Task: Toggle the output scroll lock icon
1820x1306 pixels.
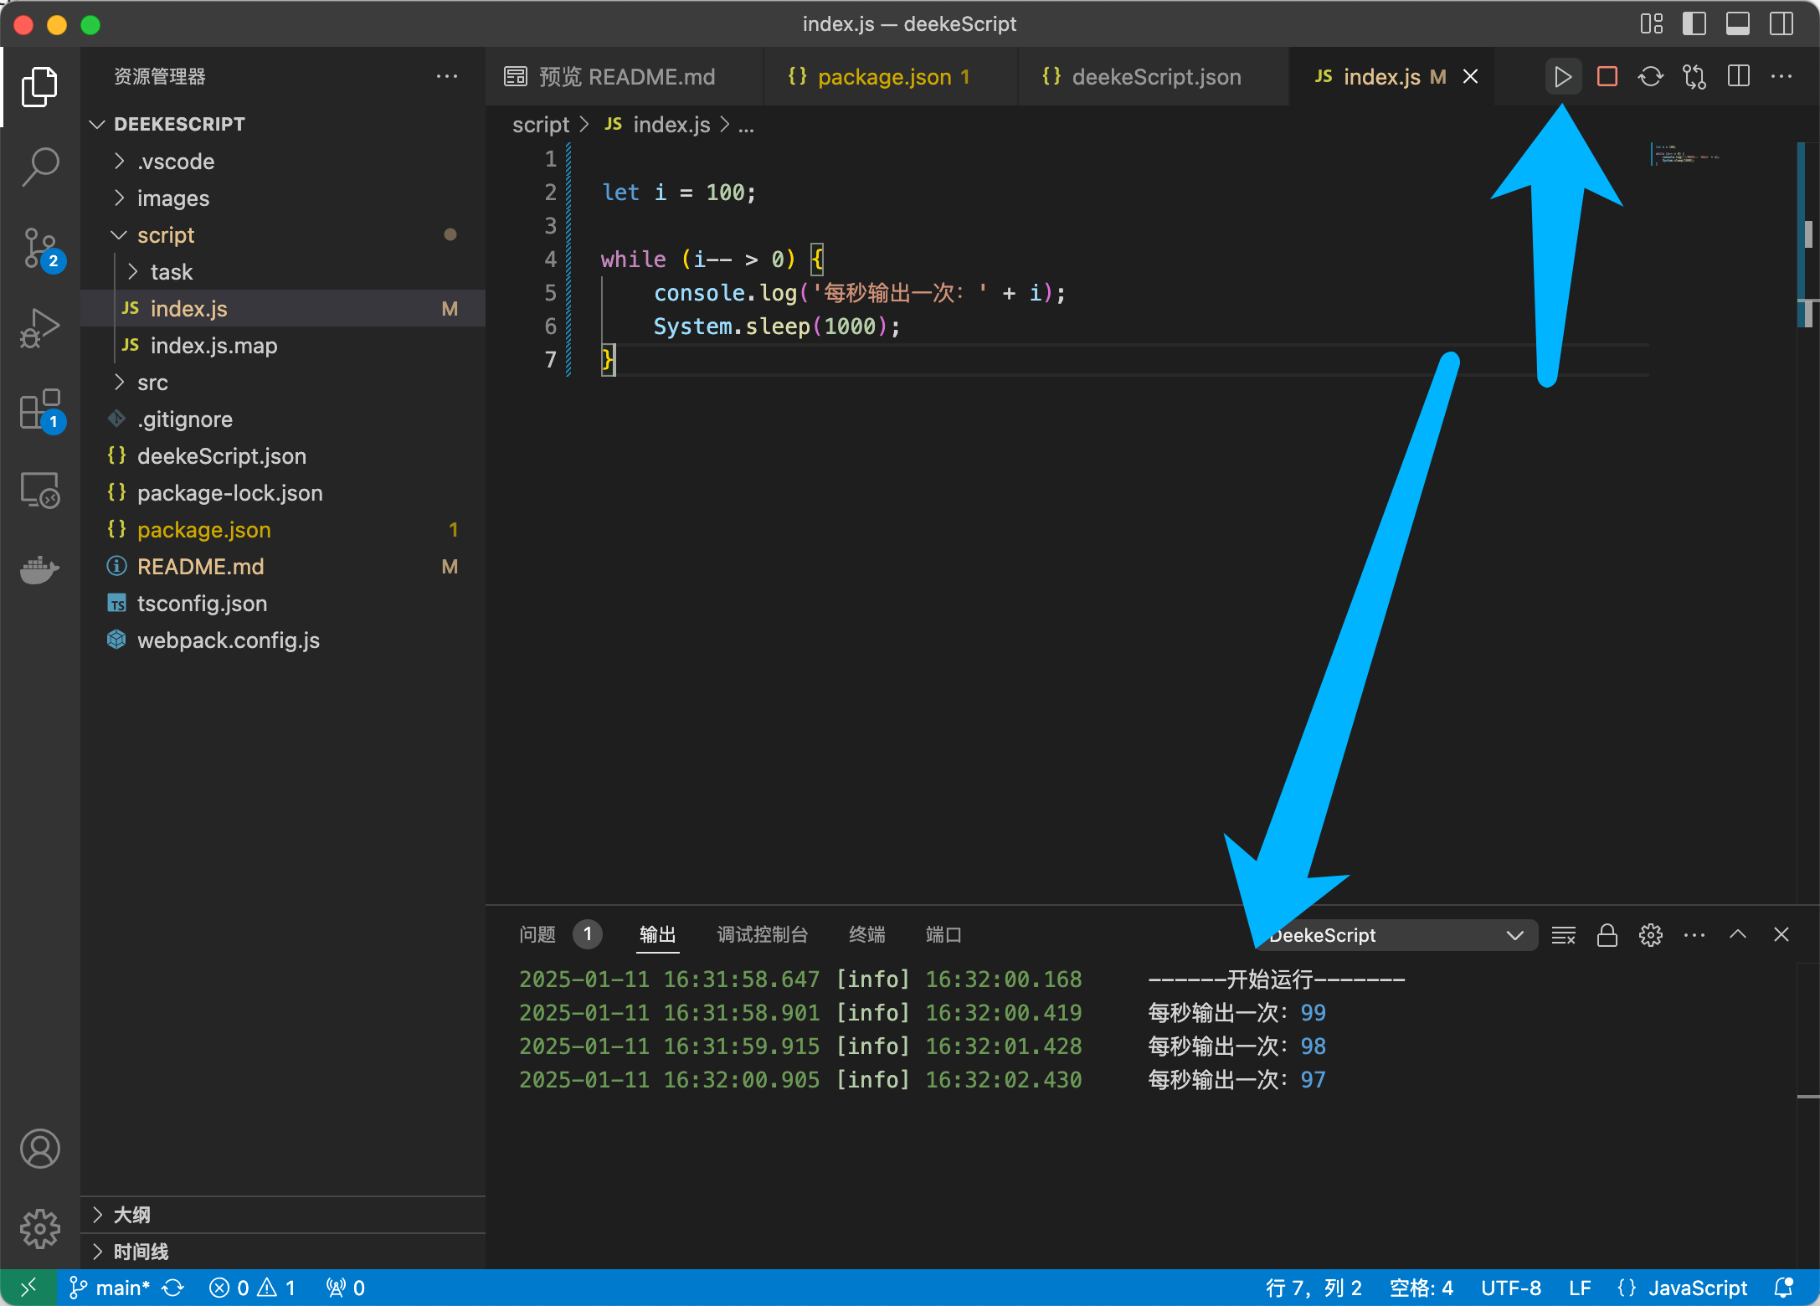Action: (1607, 935)
